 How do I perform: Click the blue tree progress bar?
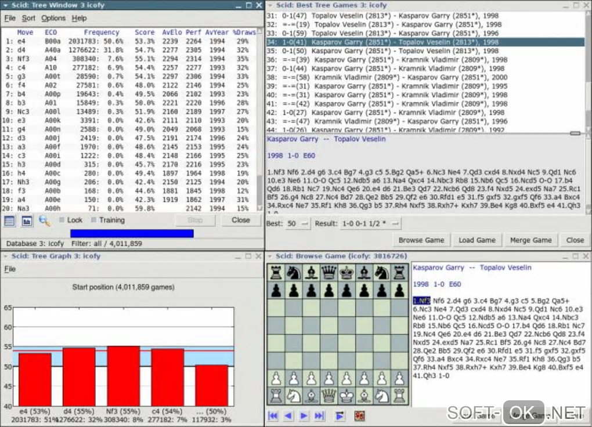[132, 233]
